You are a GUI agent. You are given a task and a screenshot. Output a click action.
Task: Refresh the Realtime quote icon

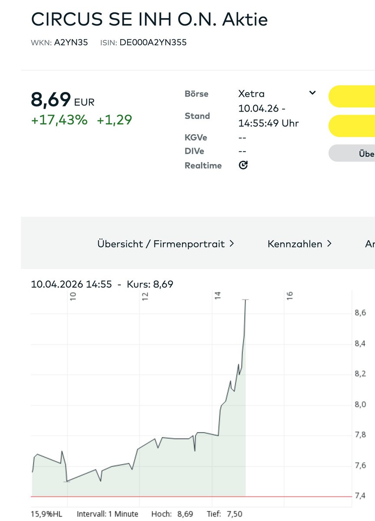tap(243, 165)
